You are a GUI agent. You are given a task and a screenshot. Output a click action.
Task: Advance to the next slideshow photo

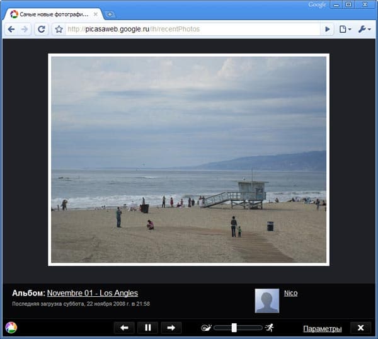coord(171,328)
